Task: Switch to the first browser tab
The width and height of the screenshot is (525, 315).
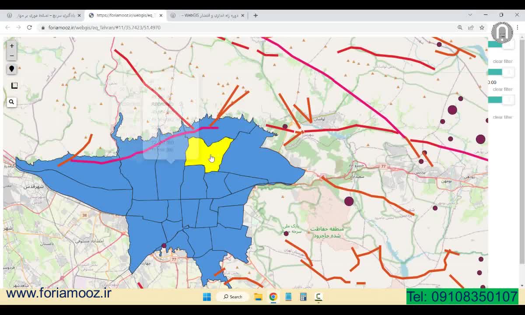Action: 44,15
